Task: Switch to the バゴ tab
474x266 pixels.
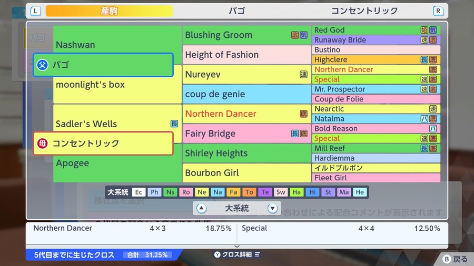Action: 236,11
